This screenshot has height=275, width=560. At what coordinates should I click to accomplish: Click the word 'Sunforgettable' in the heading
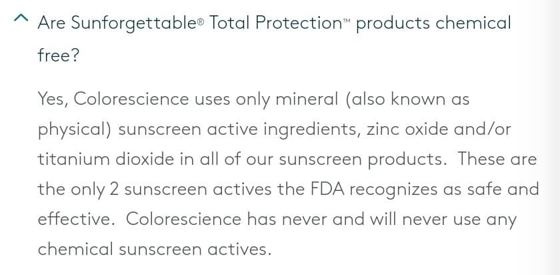click(x=117, y=23)
